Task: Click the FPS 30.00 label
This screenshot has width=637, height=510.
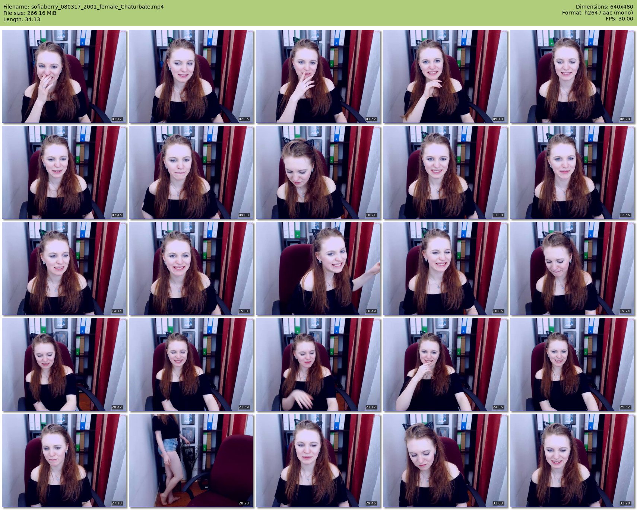Action: tap(619, 19)
